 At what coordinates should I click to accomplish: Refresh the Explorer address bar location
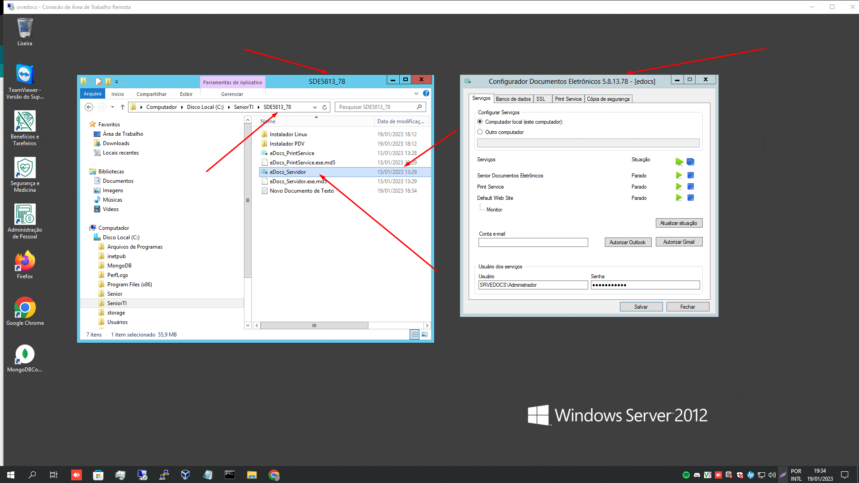point(325,107)
